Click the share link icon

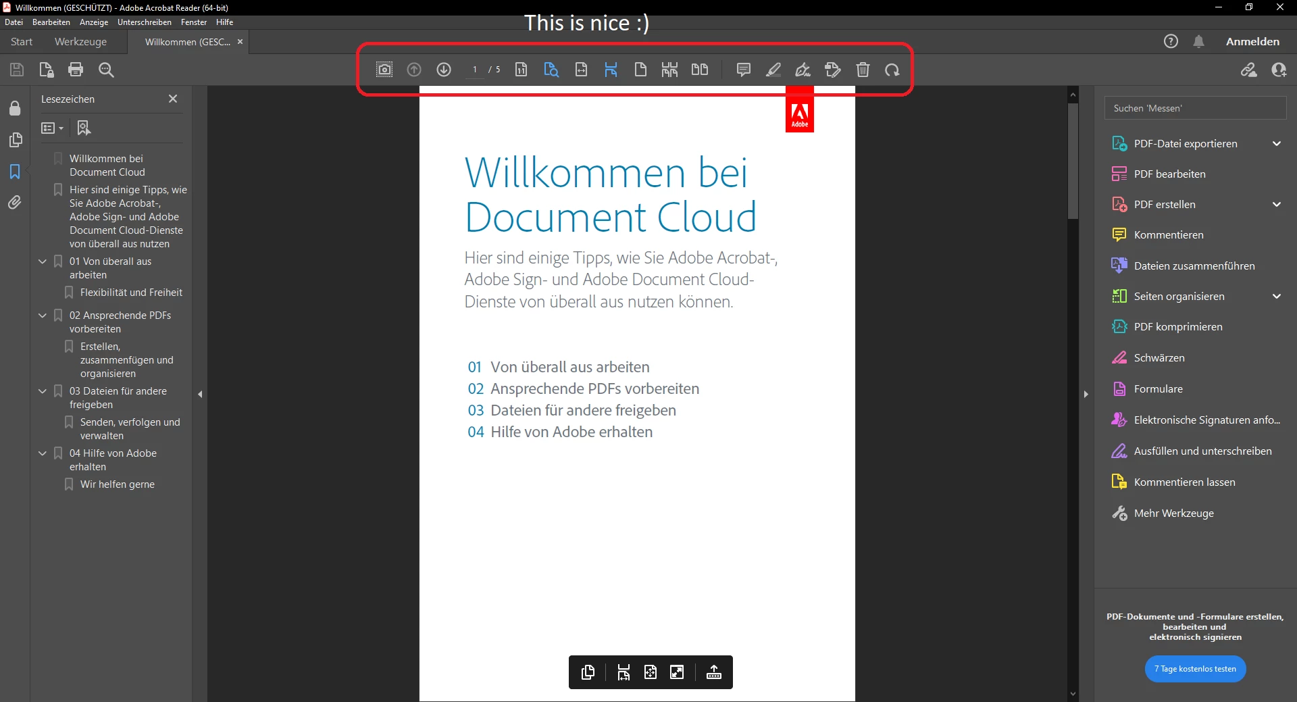(x=1248, y=70)
